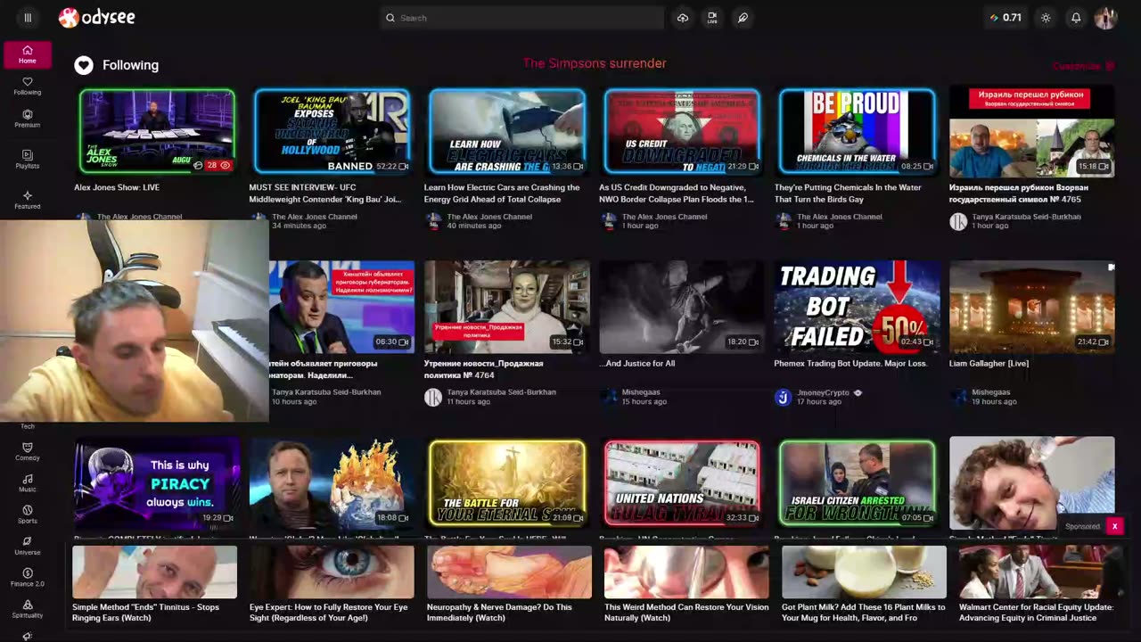Click '34 minutes ago' under King Bau video
1141x642 pixels.
coord(299,226)
